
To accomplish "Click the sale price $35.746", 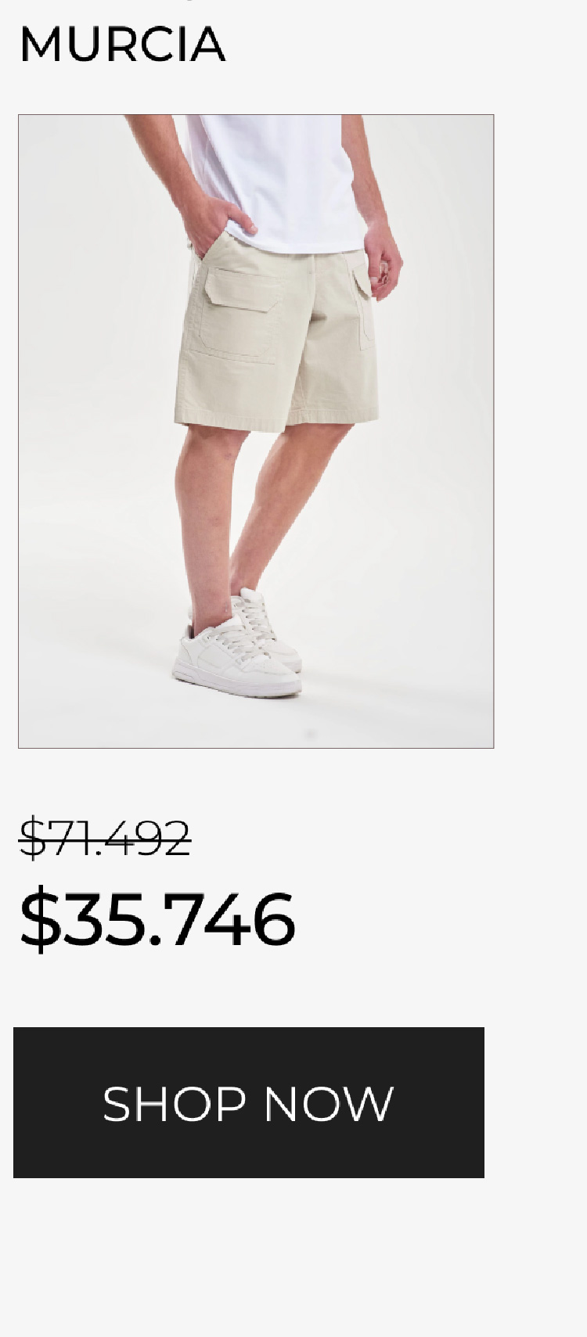I will [157, 919].
